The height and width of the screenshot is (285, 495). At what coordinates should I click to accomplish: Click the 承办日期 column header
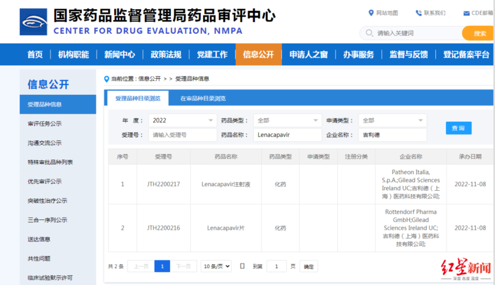(470, 157)
